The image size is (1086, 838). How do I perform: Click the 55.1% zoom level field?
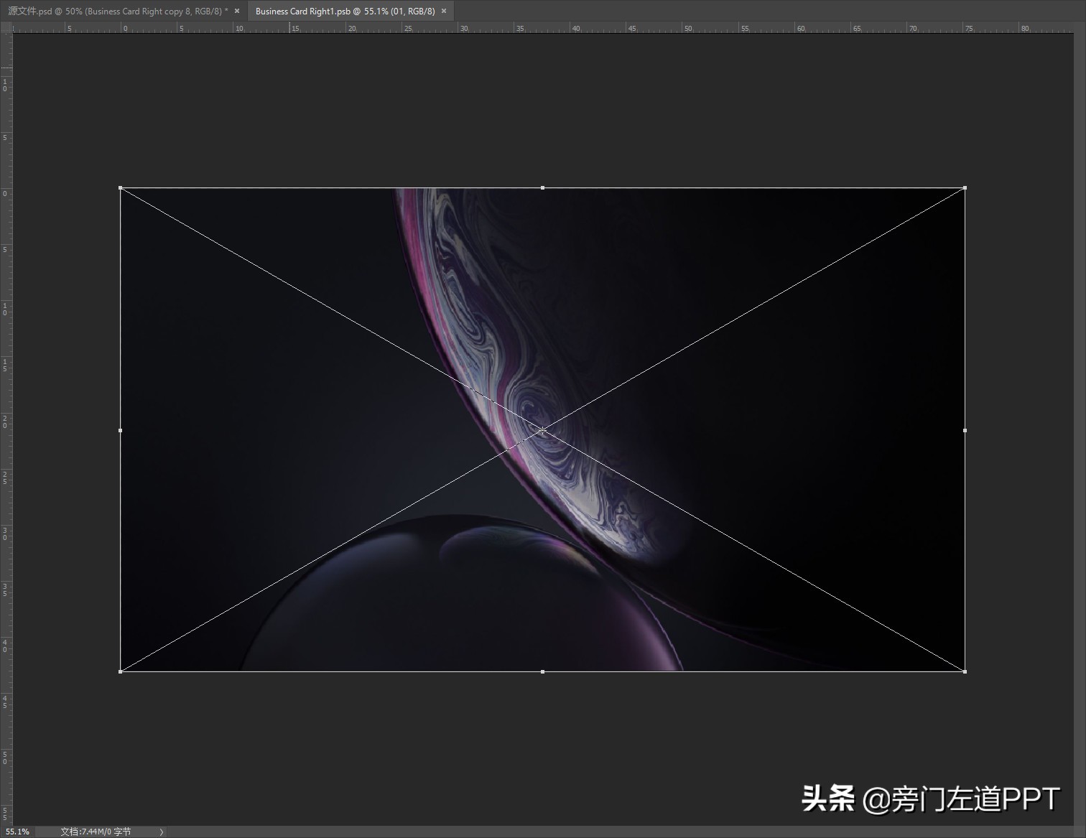pos(18,832)
